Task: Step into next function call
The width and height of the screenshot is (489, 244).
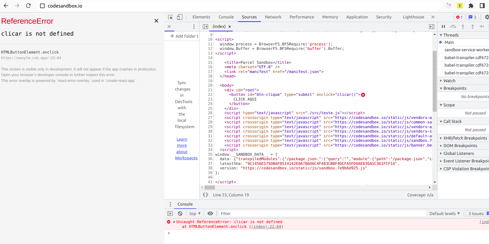Action: (x=463, y=26)
